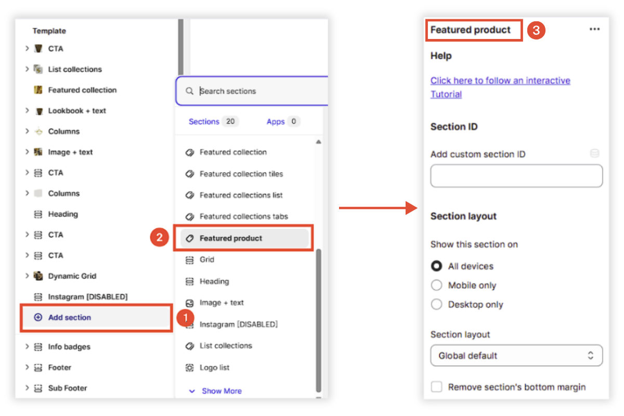Choose Mobile only visibility option
This screenshot has height=416, width=624.
pos(436,285)
